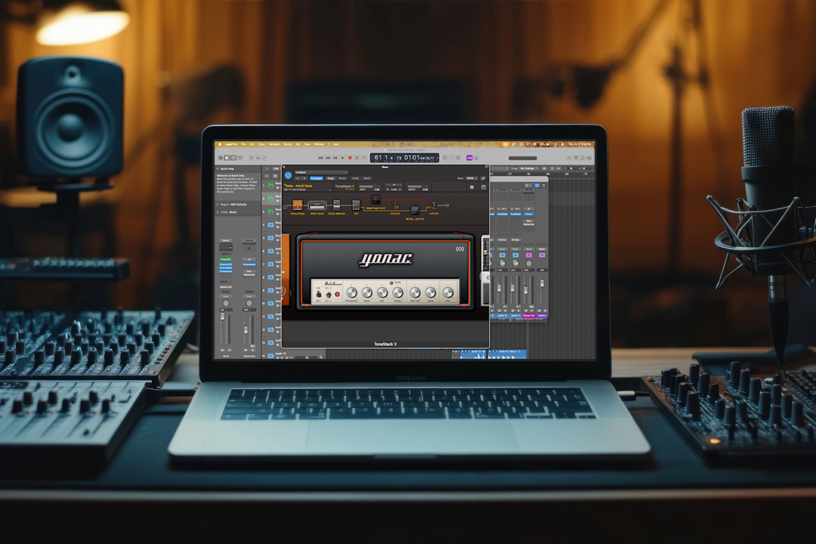
Task: Toggle the Inspector button in control bar
Action: [x=227, y=158]
